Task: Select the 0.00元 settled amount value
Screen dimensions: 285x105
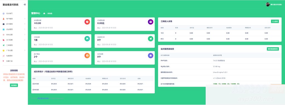Action: [x=101, y=23]
